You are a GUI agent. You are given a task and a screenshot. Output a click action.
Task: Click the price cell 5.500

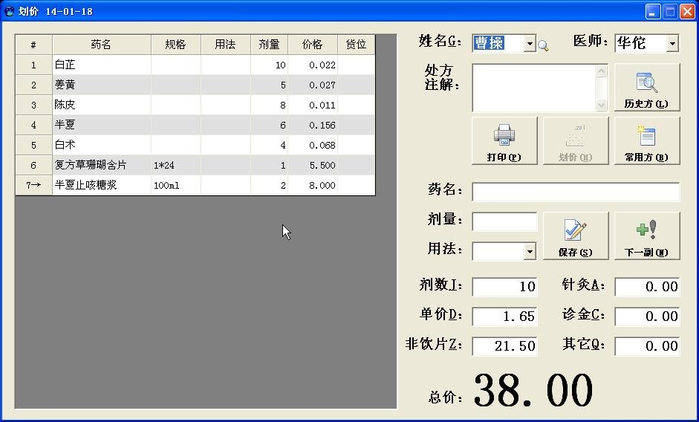(x=313, y=165)
